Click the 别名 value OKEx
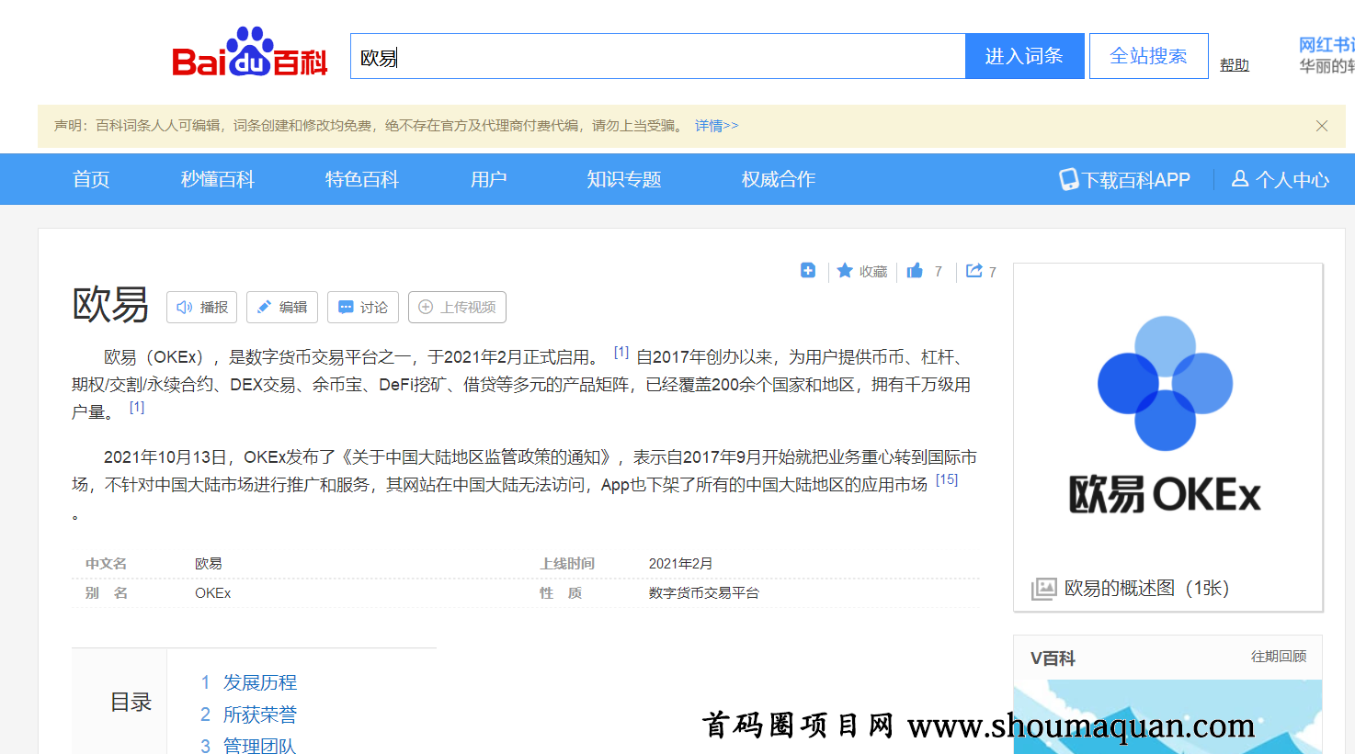The width and height of the screenshot is (1355, 754). pos(213,593)
